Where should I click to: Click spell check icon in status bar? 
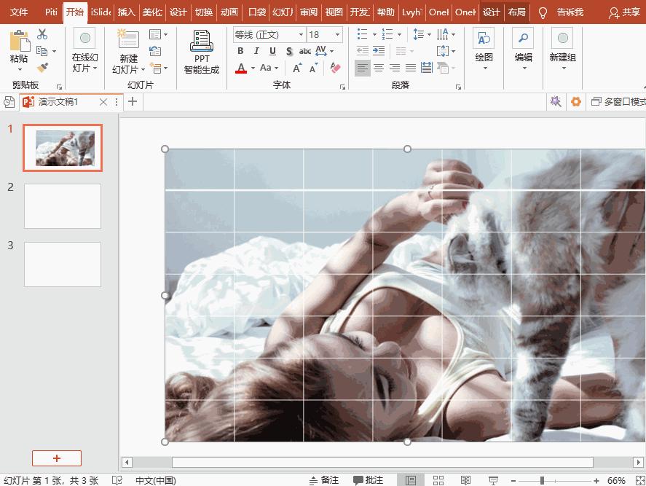click(x=117, y=480)
